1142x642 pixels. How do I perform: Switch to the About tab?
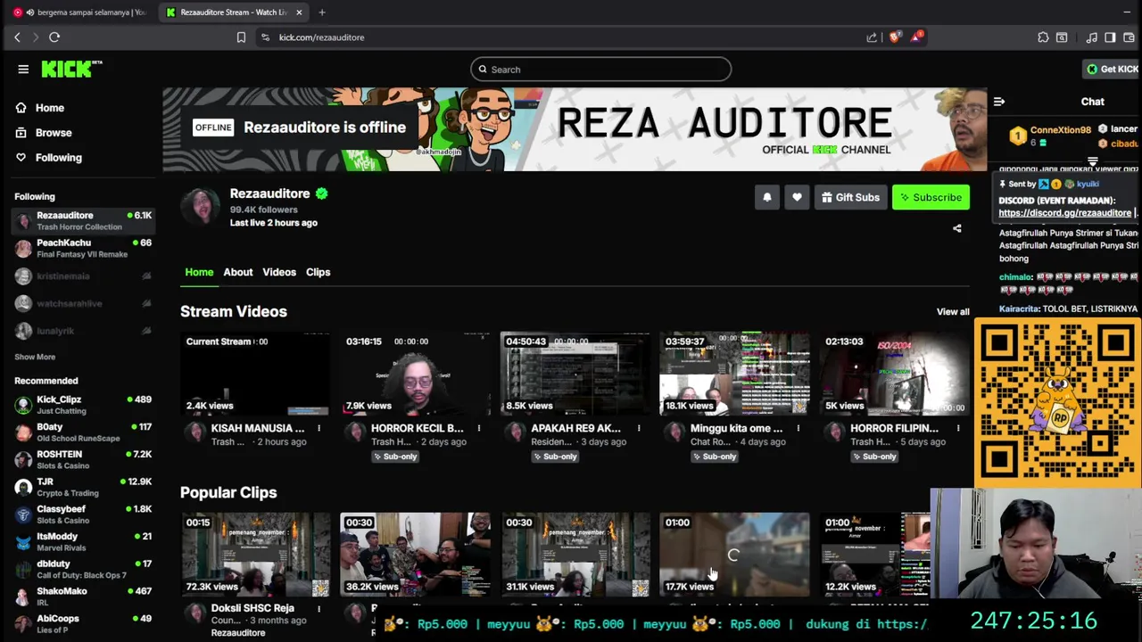point(238,272)
